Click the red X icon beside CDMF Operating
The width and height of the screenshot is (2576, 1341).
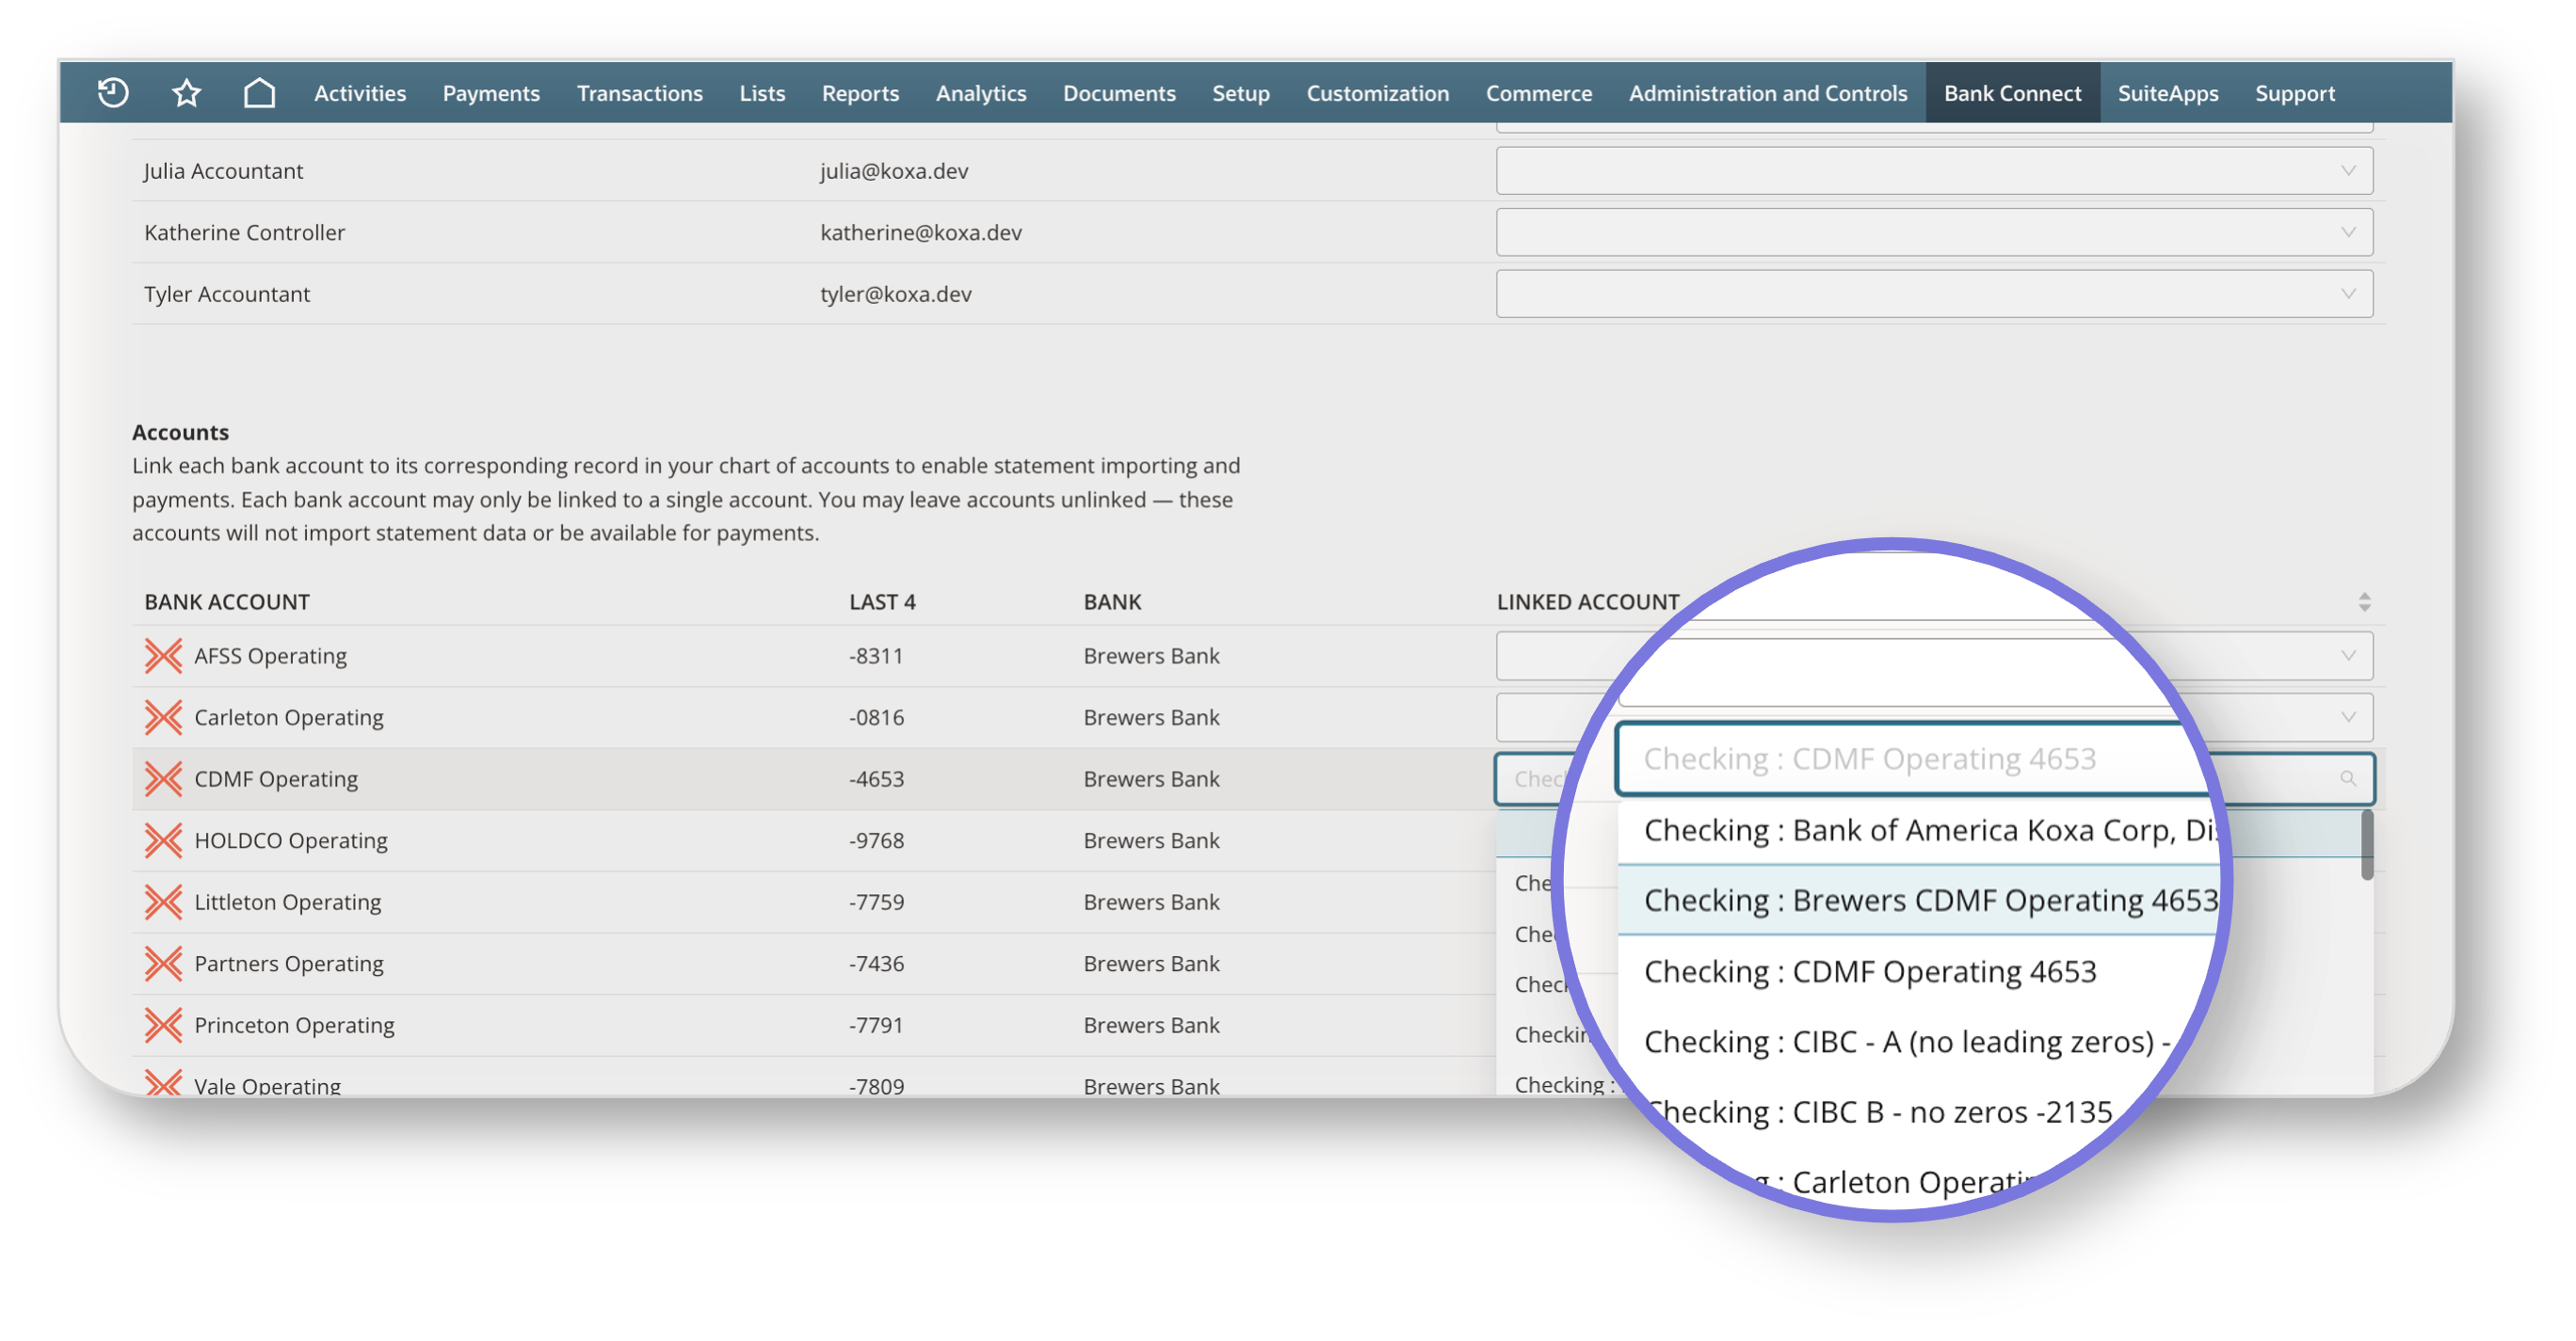[x=163, y=778]
